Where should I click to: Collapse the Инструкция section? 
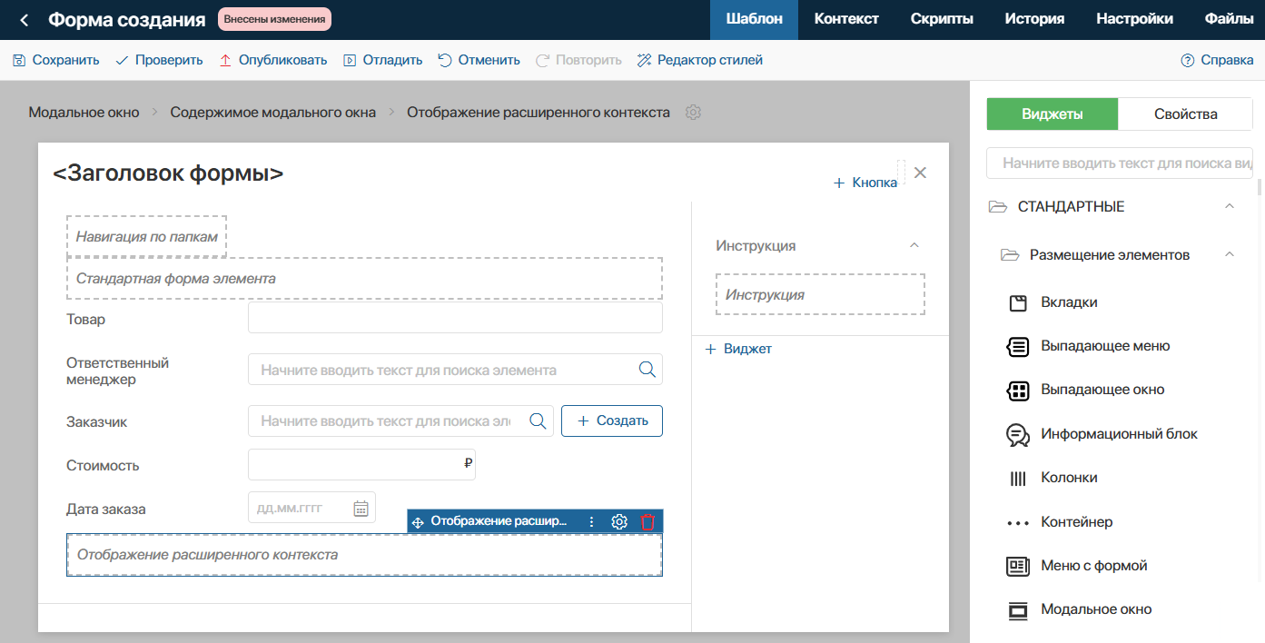pos(914,245)
